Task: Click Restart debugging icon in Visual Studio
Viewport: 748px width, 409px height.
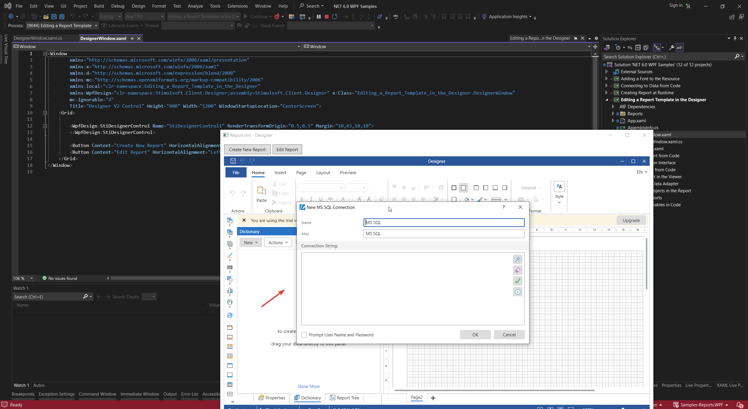Action: tap(335, 17)
